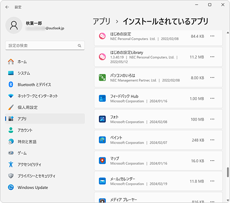The height and width of the screenshot is (203, 230).
Task: Open ゲーム settings
Action: pos(45,153)
